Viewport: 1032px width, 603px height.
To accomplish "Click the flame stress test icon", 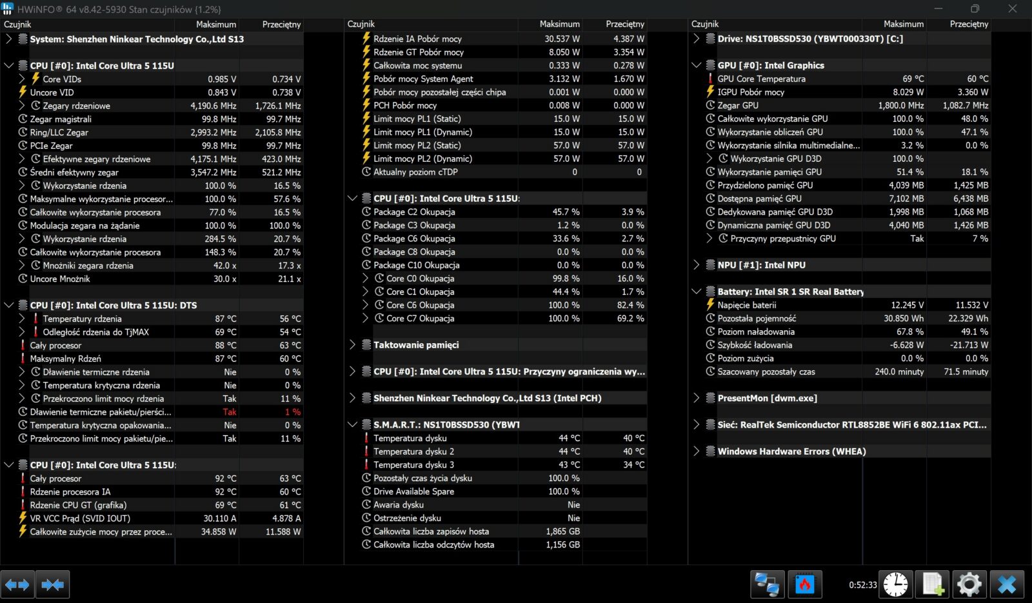I will point(804,585).
